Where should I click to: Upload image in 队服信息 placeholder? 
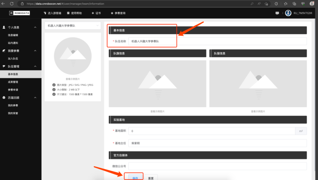[x=258, y=84]
